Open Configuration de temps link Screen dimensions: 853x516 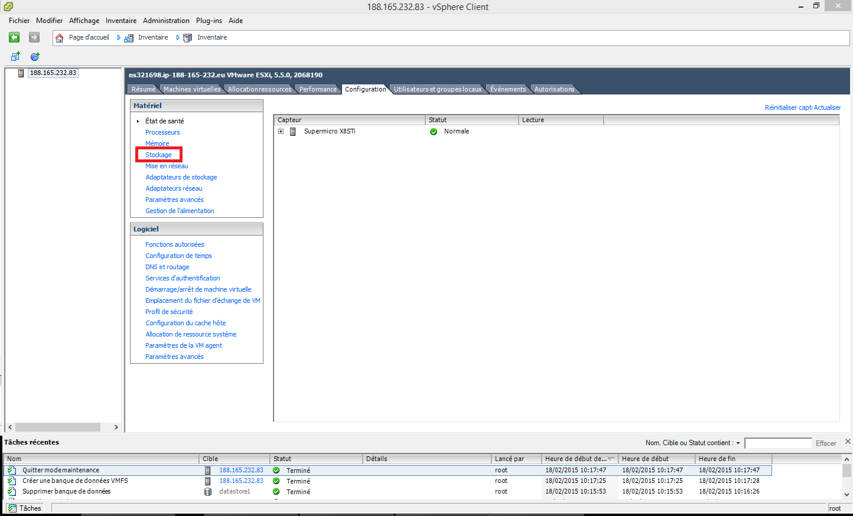pyautogui.click(x=178, y=256)
